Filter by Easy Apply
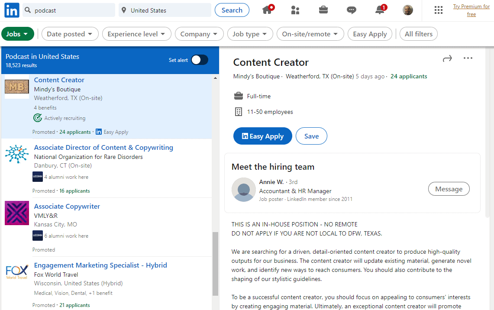This screenshot has width=494, height=310. [370, 34]
